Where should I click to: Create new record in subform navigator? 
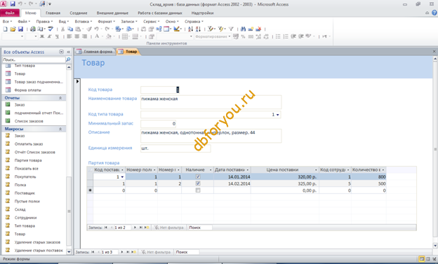[x=147, y=228]
